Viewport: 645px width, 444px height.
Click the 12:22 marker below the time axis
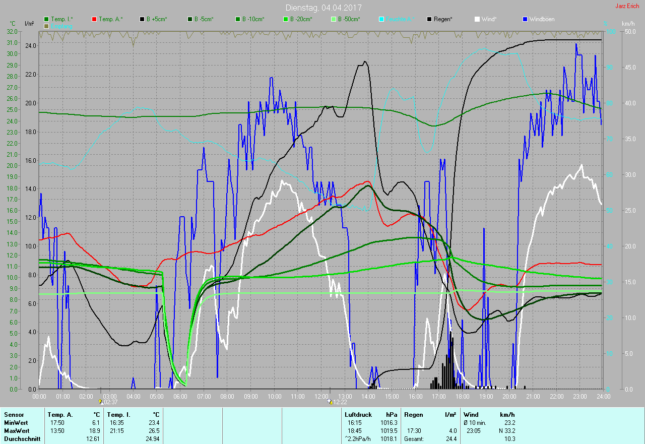click(x=337, y=402)
